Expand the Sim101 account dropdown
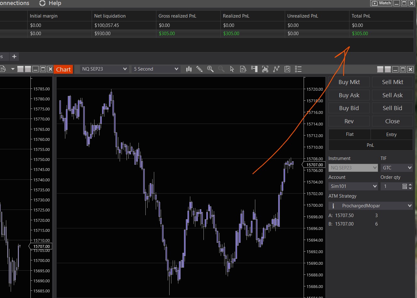The image size is (417, 298). (353, 186)
